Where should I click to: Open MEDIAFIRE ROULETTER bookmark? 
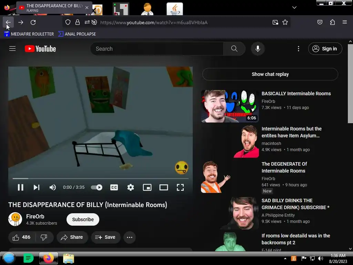29,34
